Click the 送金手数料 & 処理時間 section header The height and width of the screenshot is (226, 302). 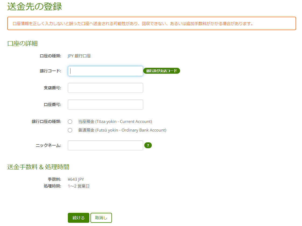tap(38, 167)
